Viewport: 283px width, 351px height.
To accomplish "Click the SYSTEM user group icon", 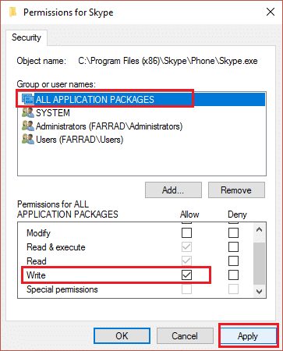I will click(x=28, y=113).
